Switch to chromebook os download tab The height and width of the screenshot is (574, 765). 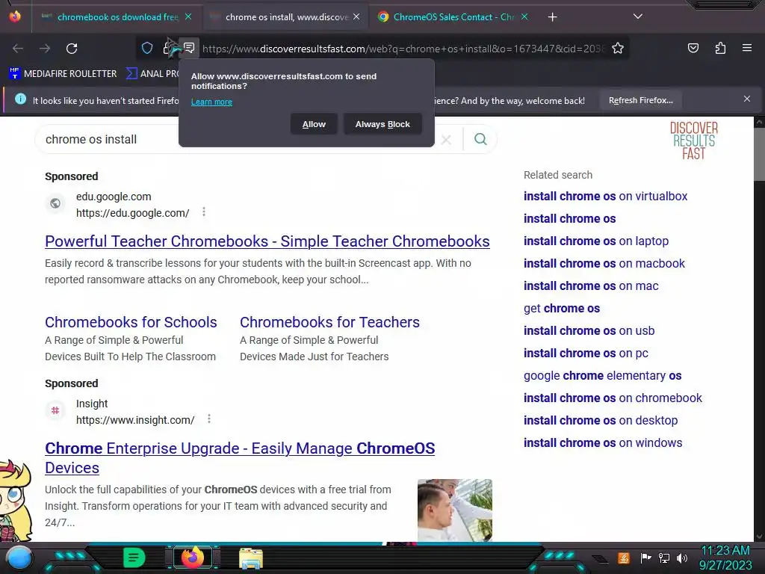tap(117, 17)
